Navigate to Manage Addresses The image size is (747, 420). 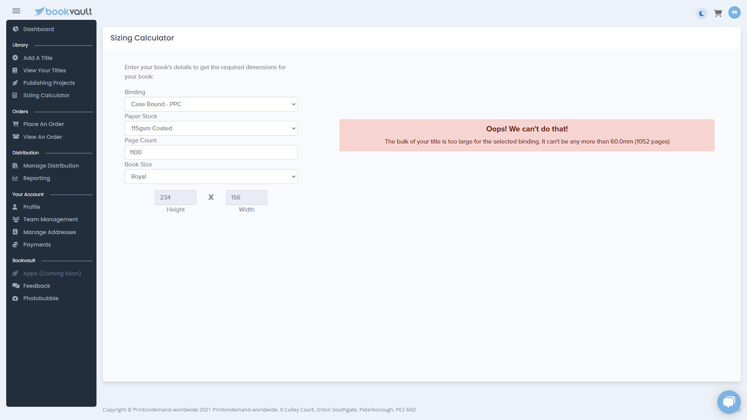click(15, 232)
